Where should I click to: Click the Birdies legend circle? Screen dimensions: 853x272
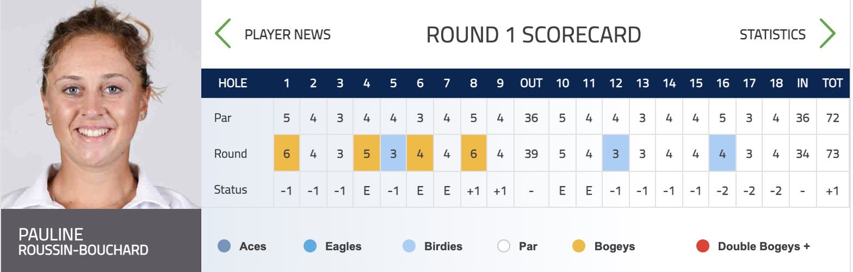coord(409,246)
